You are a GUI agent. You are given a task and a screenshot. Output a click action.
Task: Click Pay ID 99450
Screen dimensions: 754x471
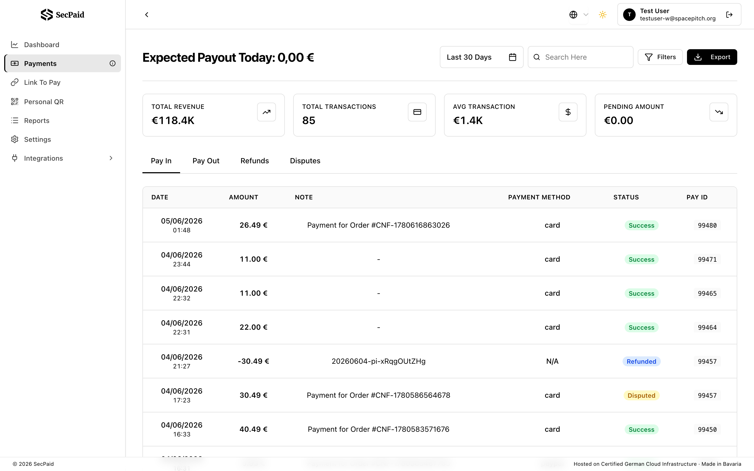tap(707, 429)
